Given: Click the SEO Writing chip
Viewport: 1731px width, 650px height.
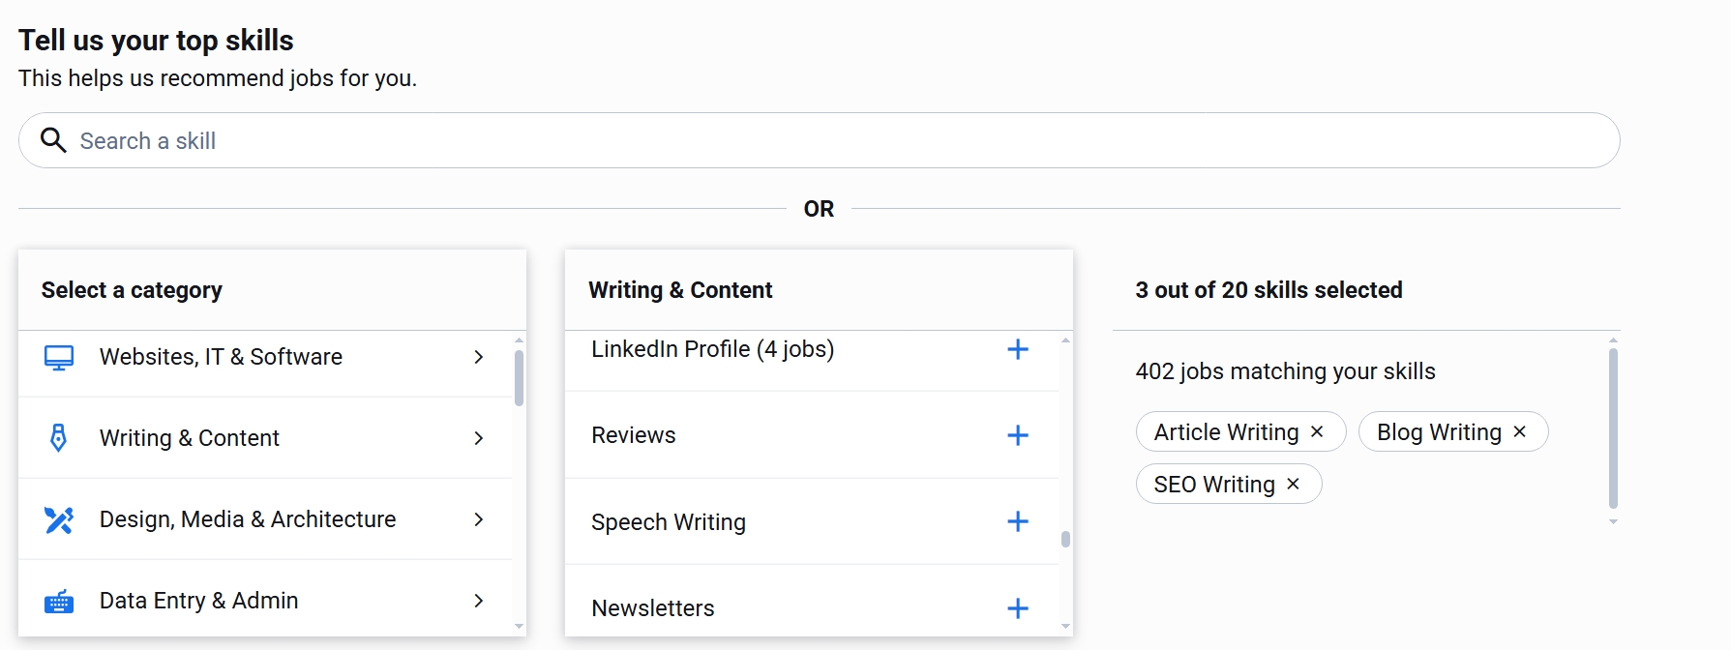Looking at the screenshot, I should coord(1229,484).
